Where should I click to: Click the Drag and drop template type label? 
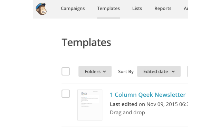coord(127,113)
